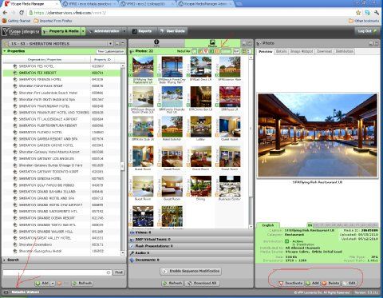Click Add in the properties panel
The height and width of the screenshot is (298, 383).
(x=42, y=283)
